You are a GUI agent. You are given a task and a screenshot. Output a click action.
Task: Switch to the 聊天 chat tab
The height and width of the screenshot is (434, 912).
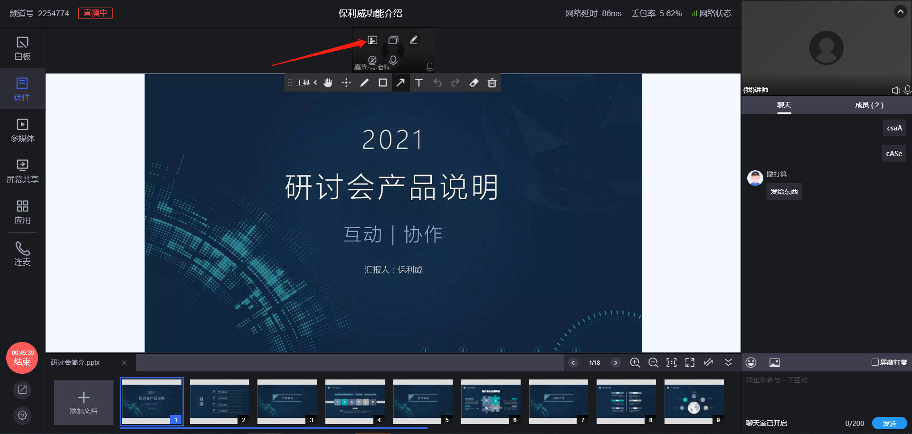(784, 105)
